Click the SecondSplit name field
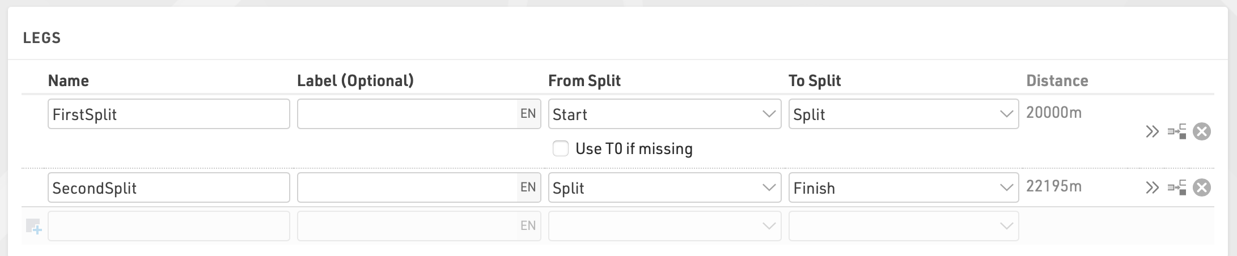The width and height of the screenshot is (1237, 256). click(x=168, y=187)
